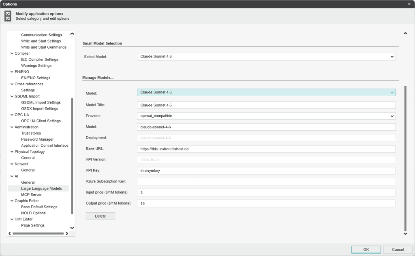Viewport: 415px width, 256px height.
Task: Collapse the Cross references node
Action: [x=12, y=84]
